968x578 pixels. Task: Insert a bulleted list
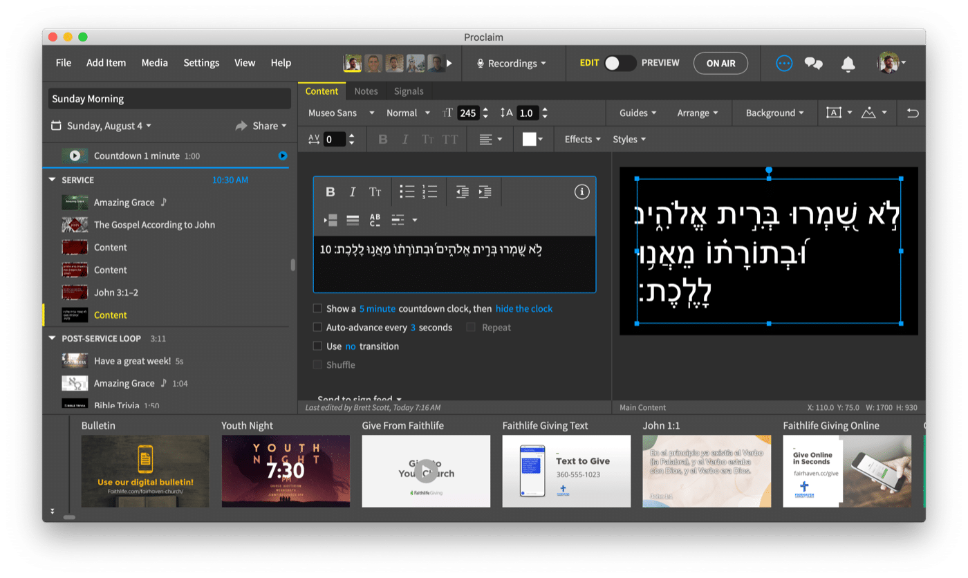pos(407,192)
